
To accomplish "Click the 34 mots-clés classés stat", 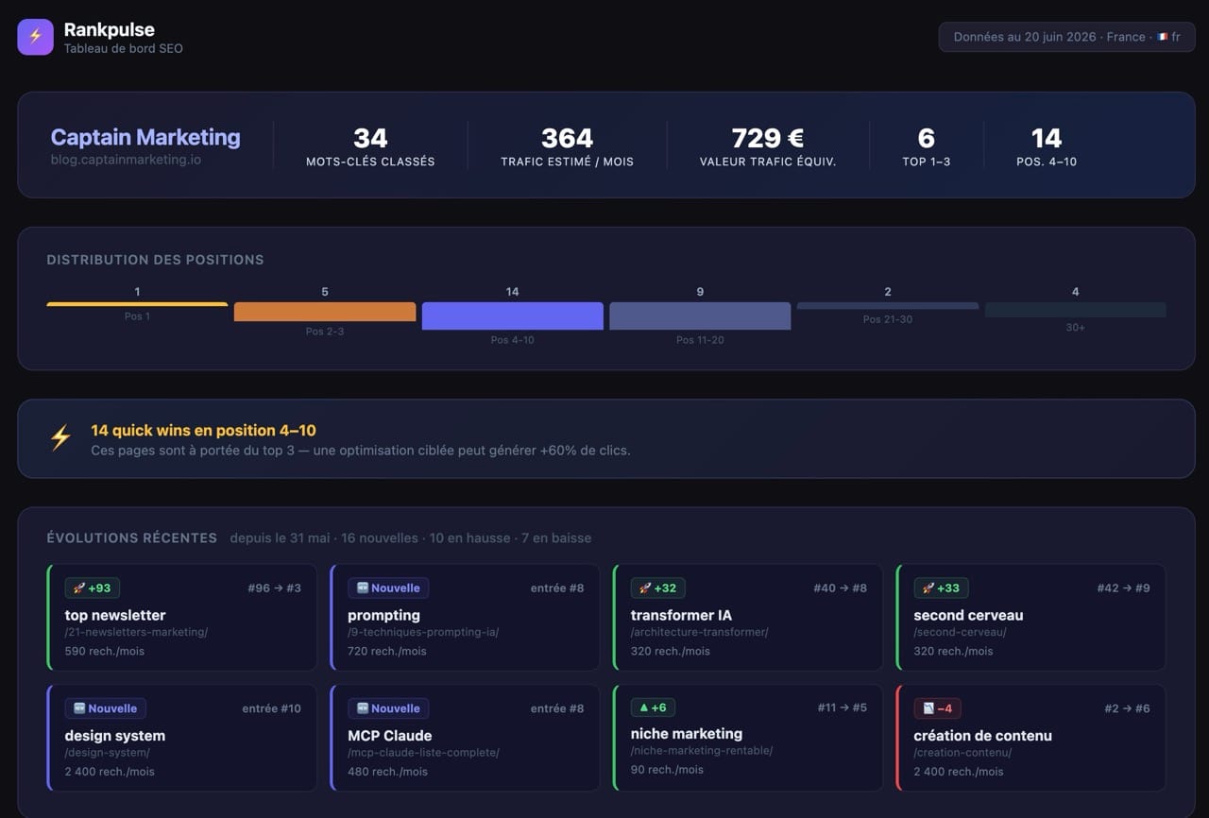I will [x=370, y=145].
